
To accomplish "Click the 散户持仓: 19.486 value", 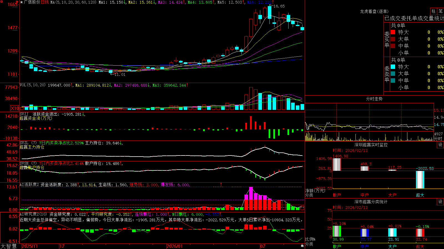I will (x=102, y=163).
